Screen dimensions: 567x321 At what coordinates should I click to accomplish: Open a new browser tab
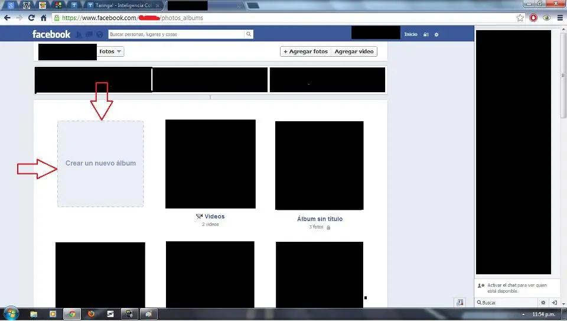(253, 5)
